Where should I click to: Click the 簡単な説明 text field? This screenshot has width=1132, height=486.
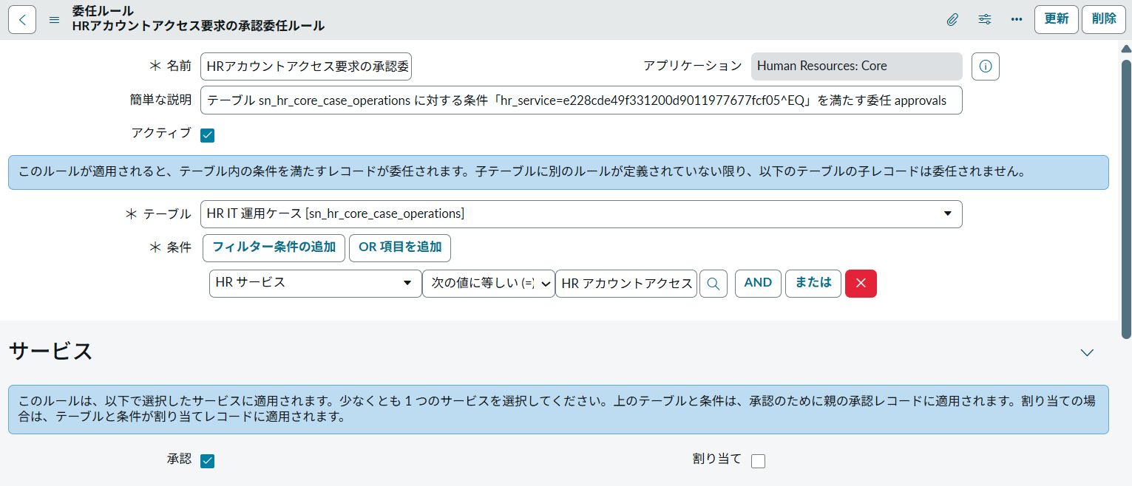[581, 100]
